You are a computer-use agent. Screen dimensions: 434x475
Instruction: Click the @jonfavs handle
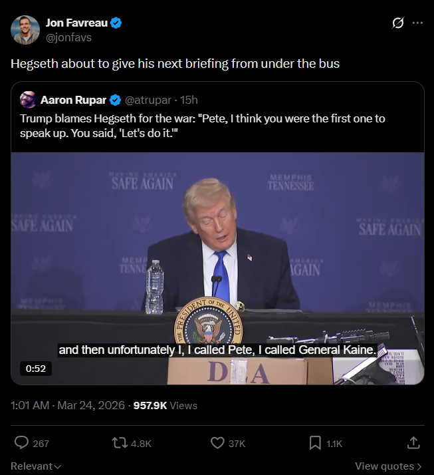pyautogui.click(x=68, y=37)
